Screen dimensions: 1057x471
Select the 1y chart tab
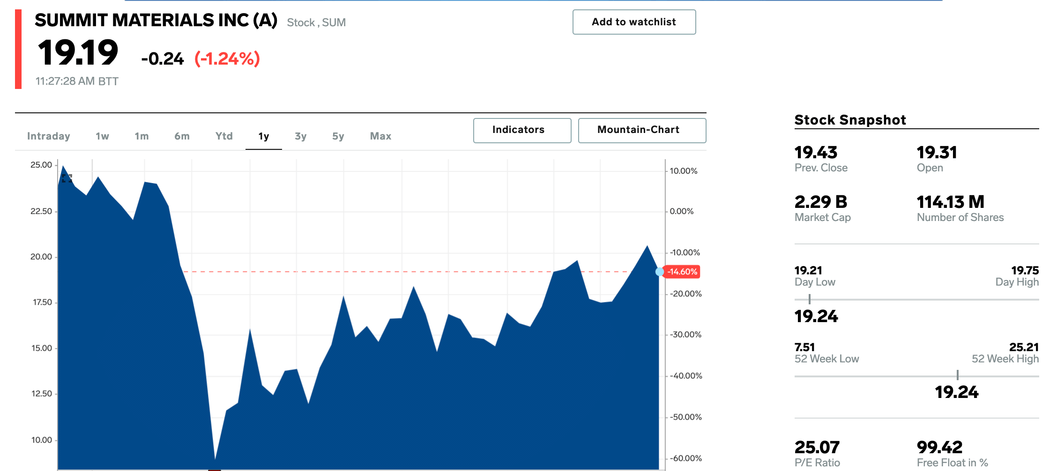[x=264, y=136]
